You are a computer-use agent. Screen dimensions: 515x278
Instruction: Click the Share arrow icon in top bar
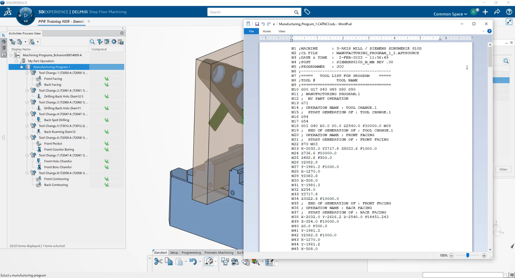coord(497,12)
